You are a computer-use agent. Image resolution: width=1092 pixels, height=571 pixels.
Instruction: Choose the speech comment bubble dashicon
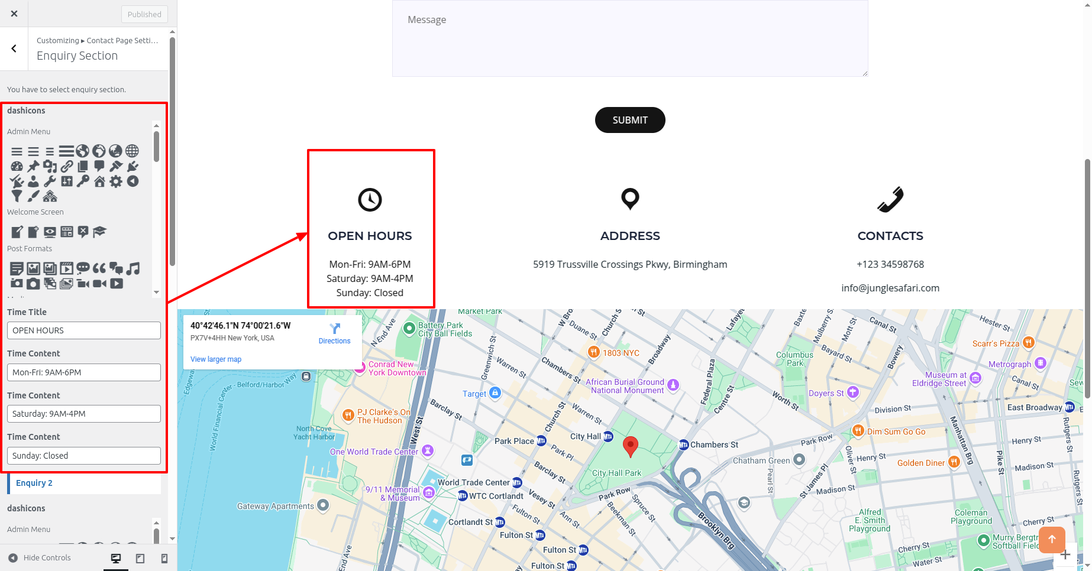point(99,167)
